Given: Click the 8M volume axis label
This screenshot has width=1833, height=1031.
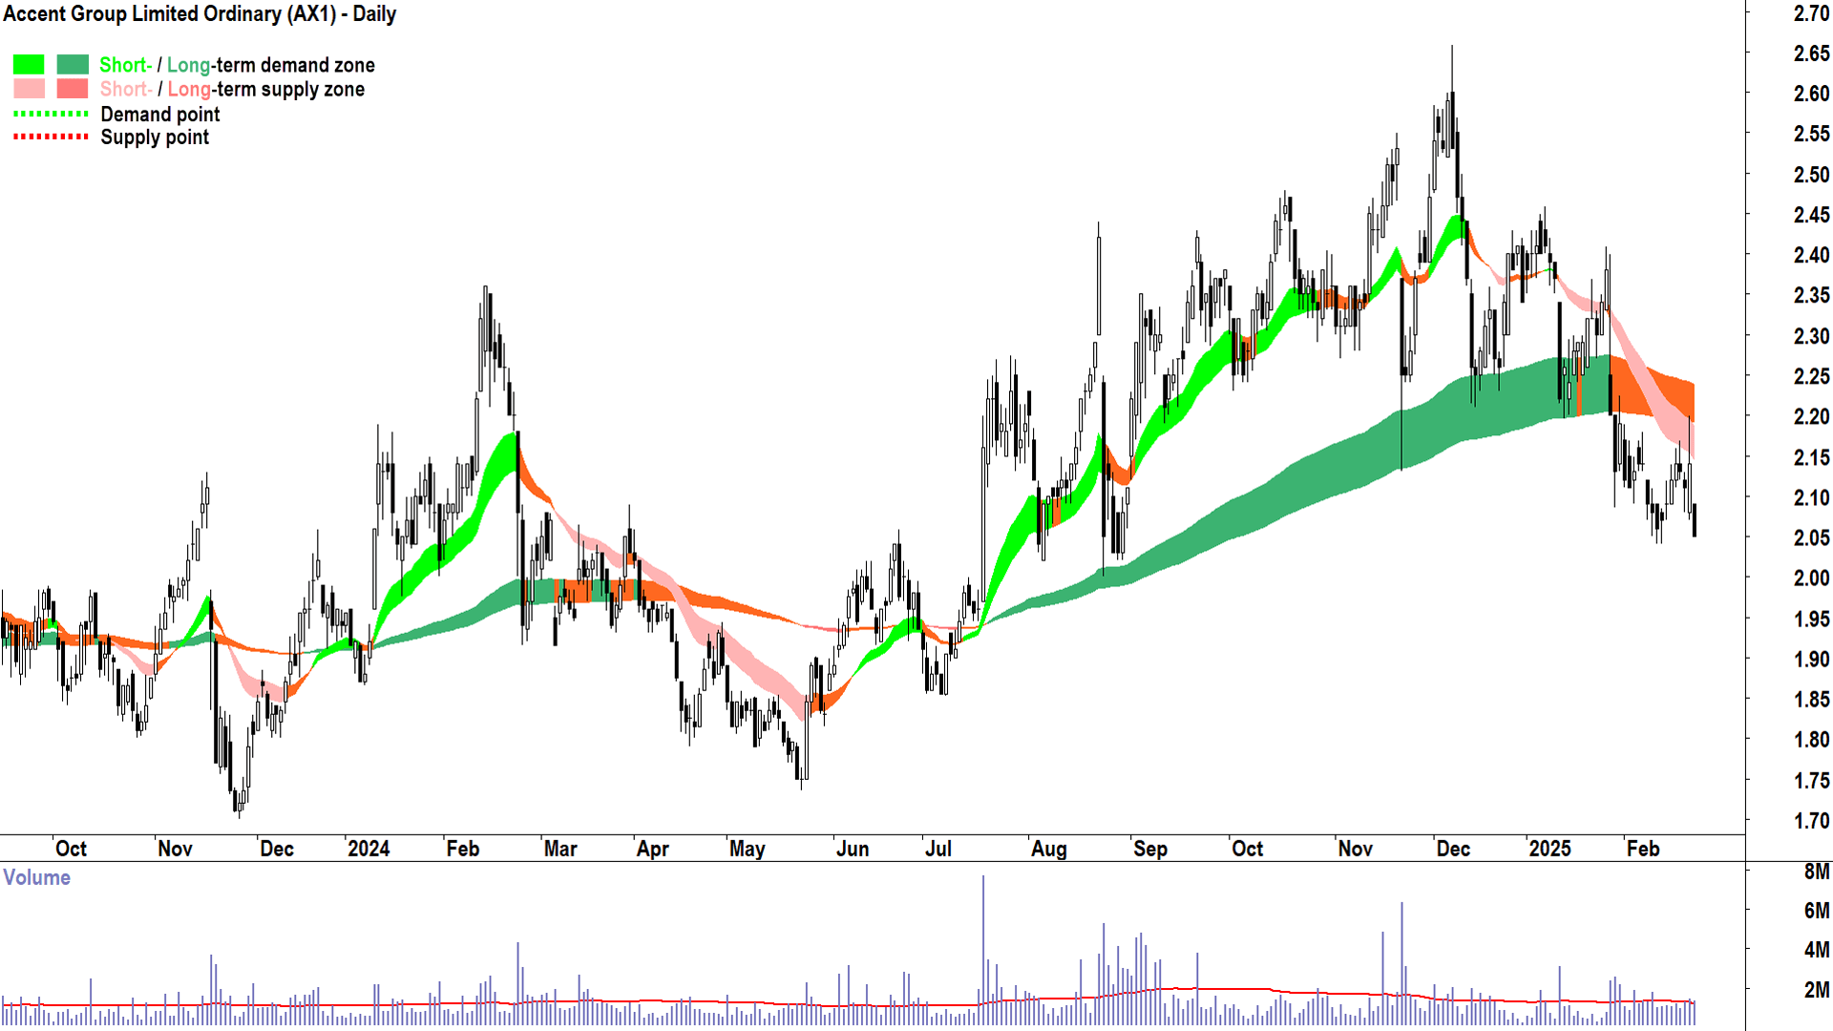Looking at the screenshot, I should click(1816, 872).
